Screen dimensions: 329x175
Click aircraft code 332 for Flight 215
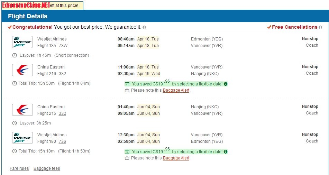tap(62, 113)
